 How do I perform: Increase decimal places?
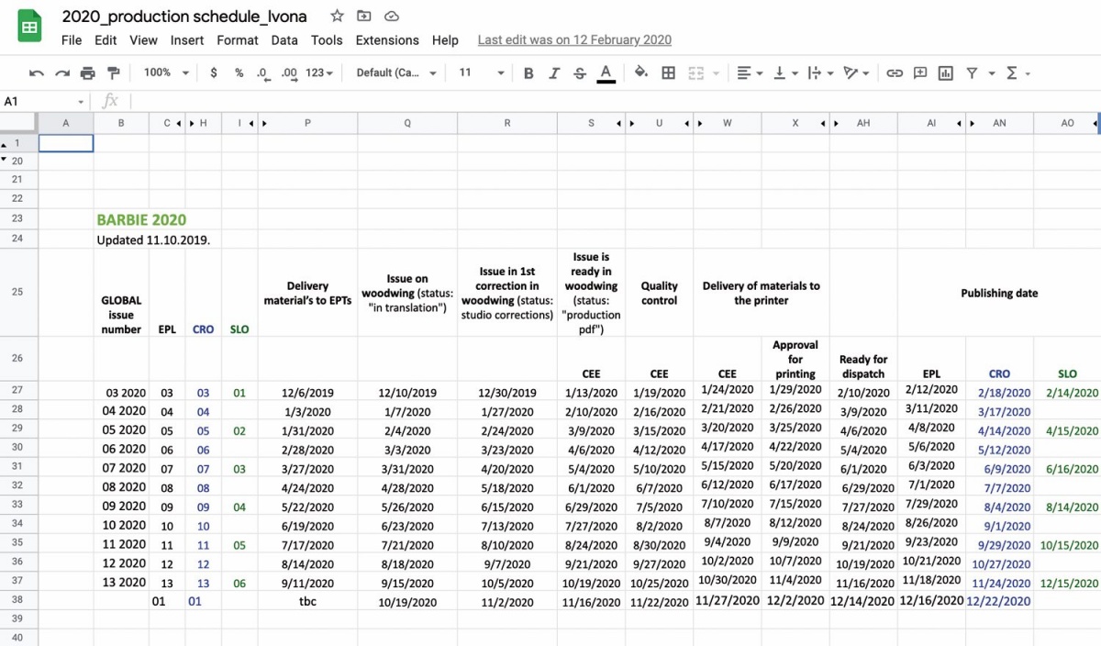coord(288,73)
